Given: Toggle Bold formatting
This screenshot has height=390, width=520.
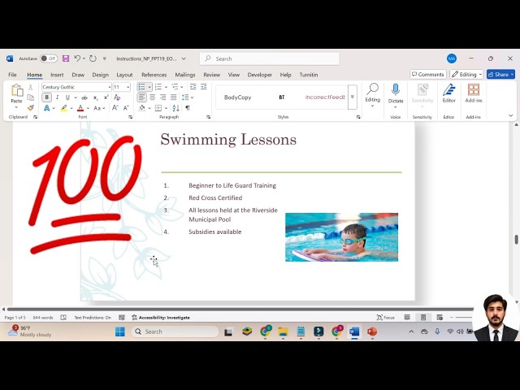Looking at the screenshot, I should pyautogui.click(x=47, y=97).
